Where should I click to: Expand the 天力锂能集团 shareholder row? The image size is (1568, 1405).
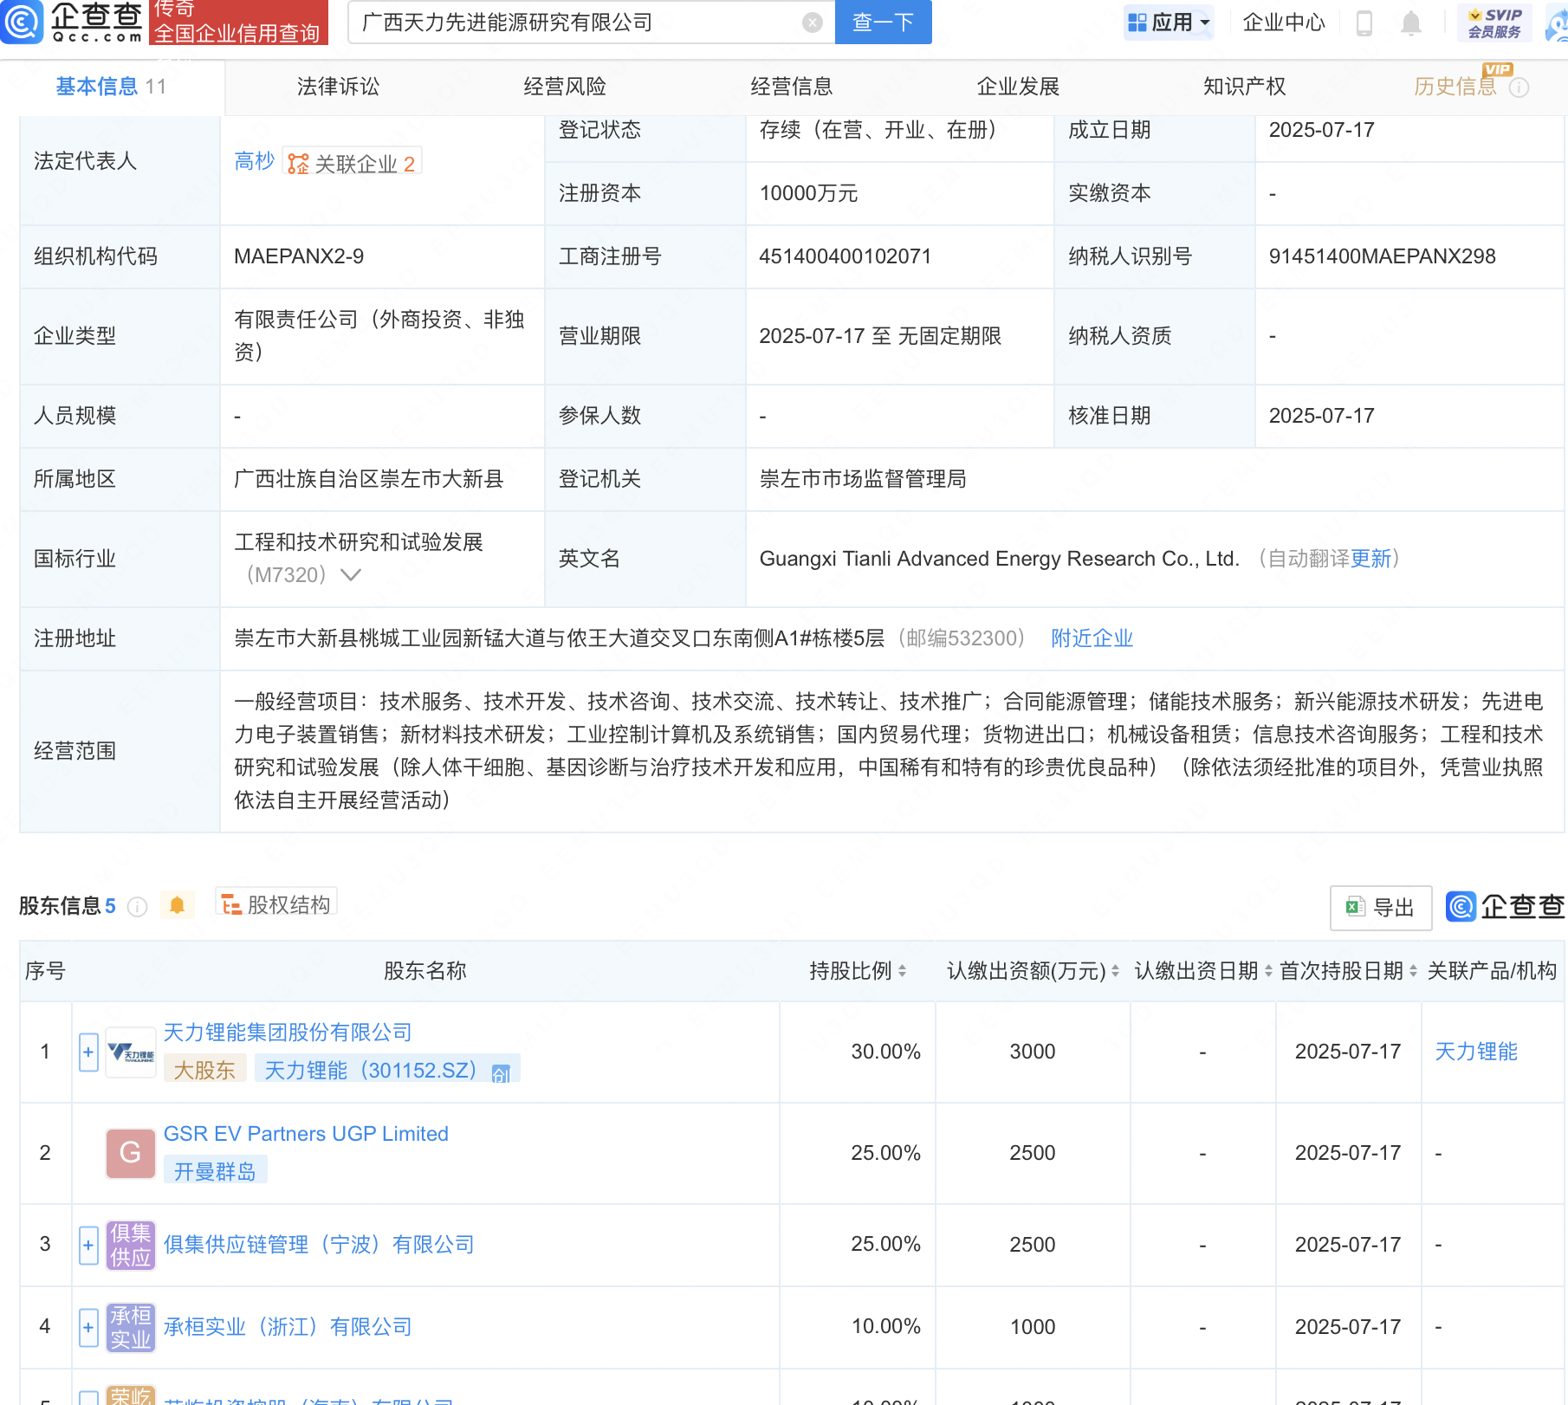[x=87, y=1052]
